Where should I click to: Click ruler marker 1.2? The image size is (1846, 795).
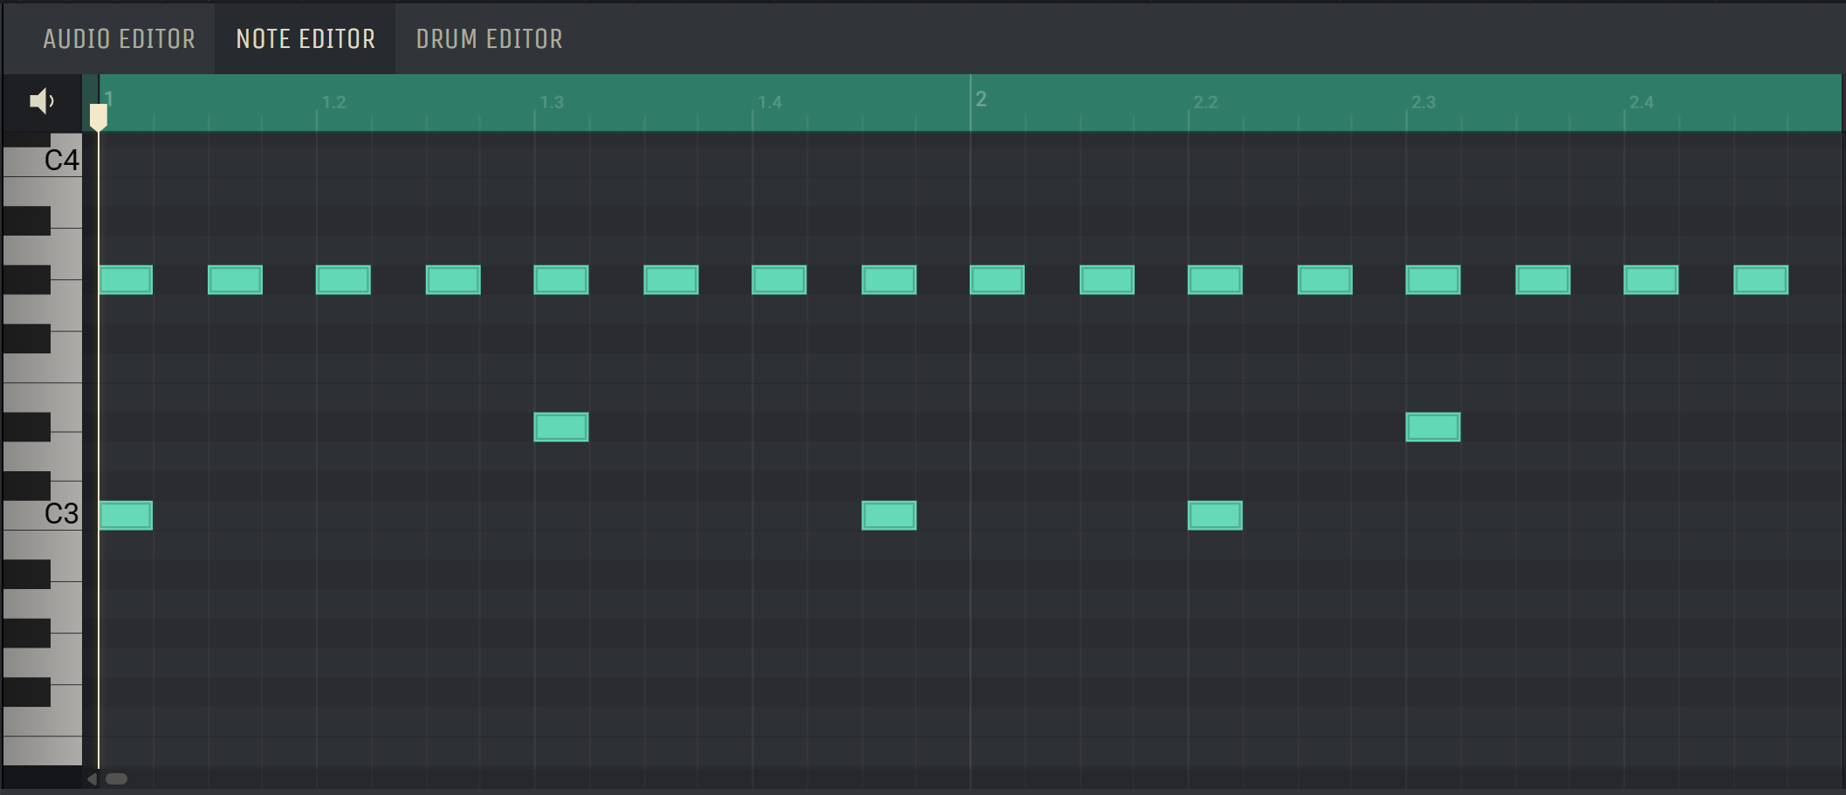[334, 102]
